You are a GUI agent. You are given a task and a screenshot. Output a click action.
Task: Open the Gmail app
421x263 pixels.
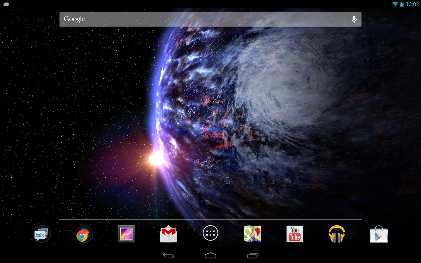[168, 234]
